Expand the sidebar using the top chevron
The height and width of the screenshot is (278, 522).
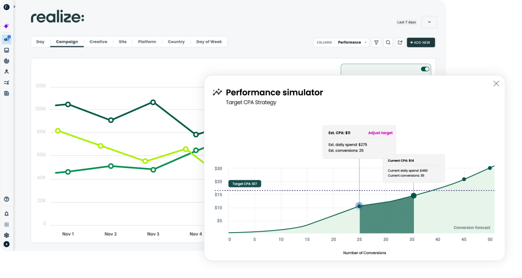(14, 7)
